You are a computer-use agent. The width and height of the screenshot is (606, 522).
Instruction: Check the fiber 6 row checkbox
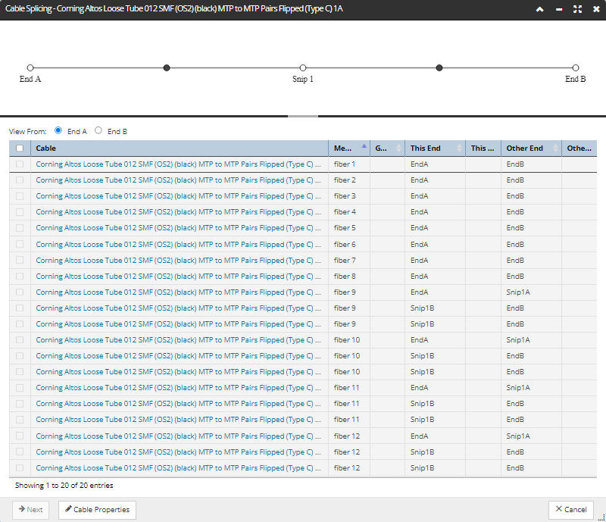pos(20,244)
